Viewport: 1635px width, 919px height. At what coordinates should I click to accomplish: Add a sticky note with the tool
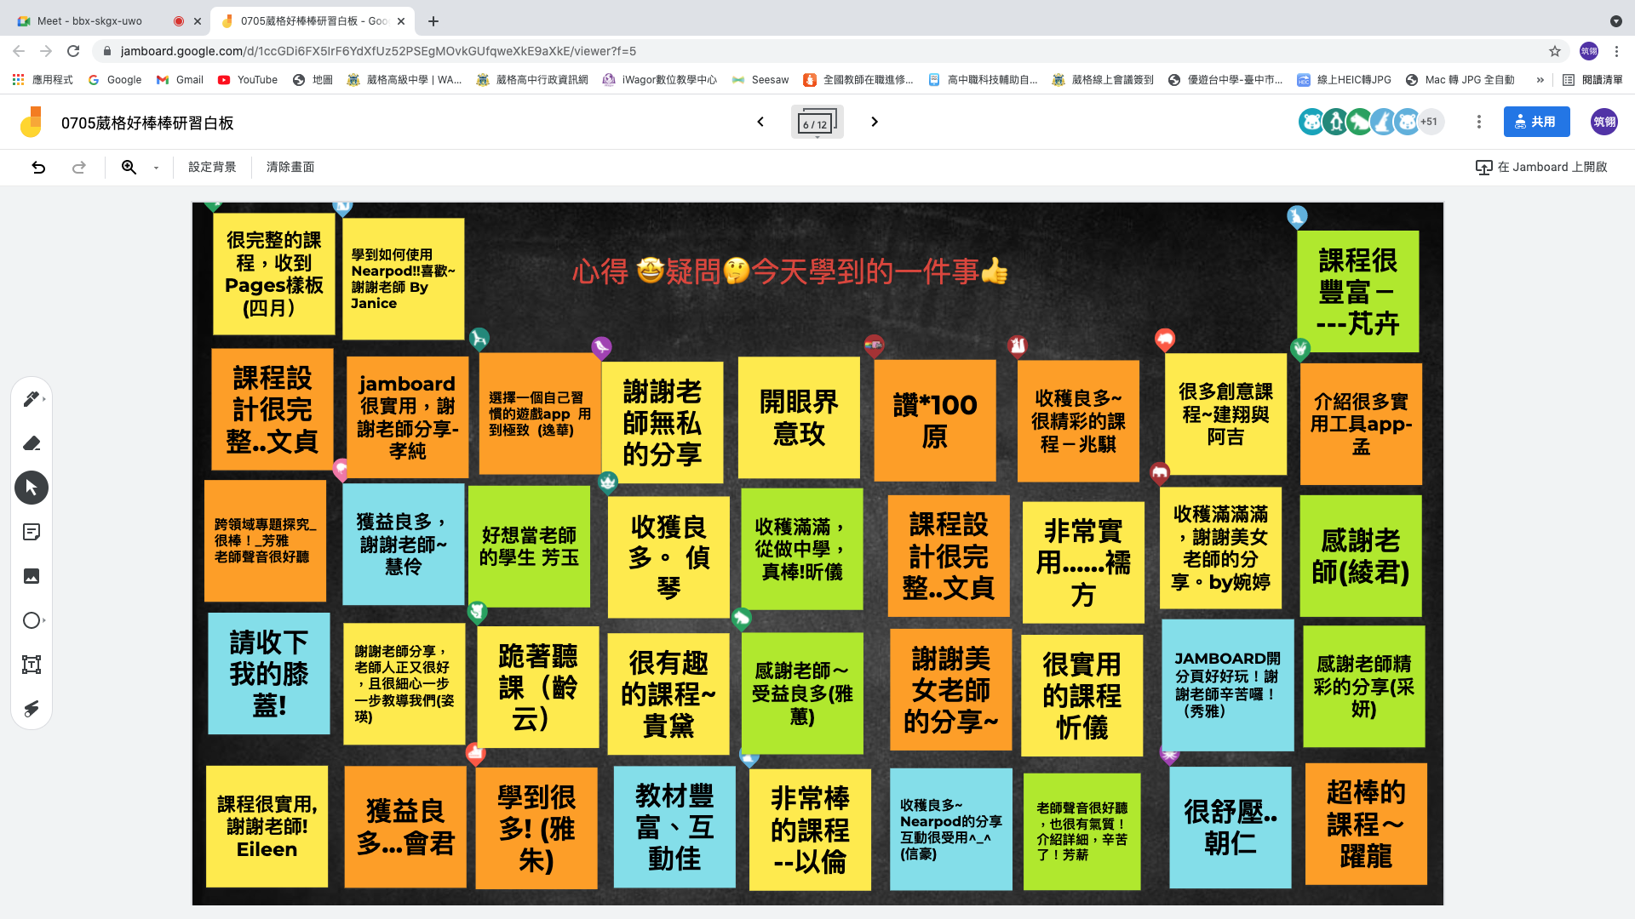[x=32, y=532]
